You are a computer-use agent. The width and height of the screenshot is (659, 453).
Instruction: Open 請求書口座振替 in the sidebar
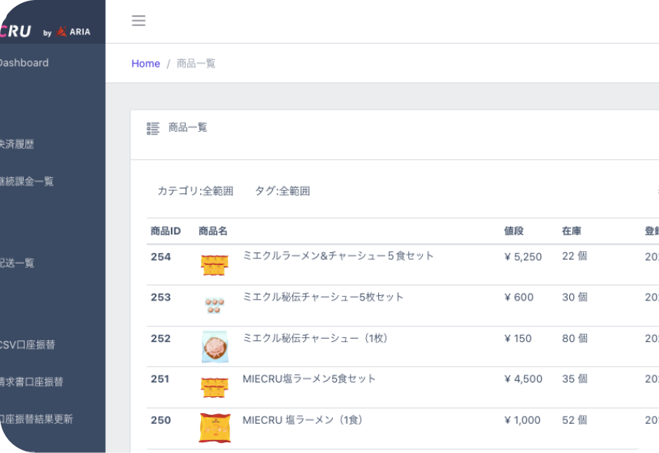(31, 382)
